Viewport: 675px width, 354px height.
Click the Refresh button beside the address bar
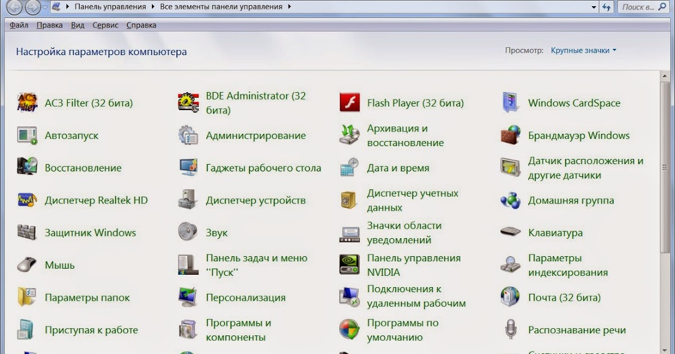point(606,7)
